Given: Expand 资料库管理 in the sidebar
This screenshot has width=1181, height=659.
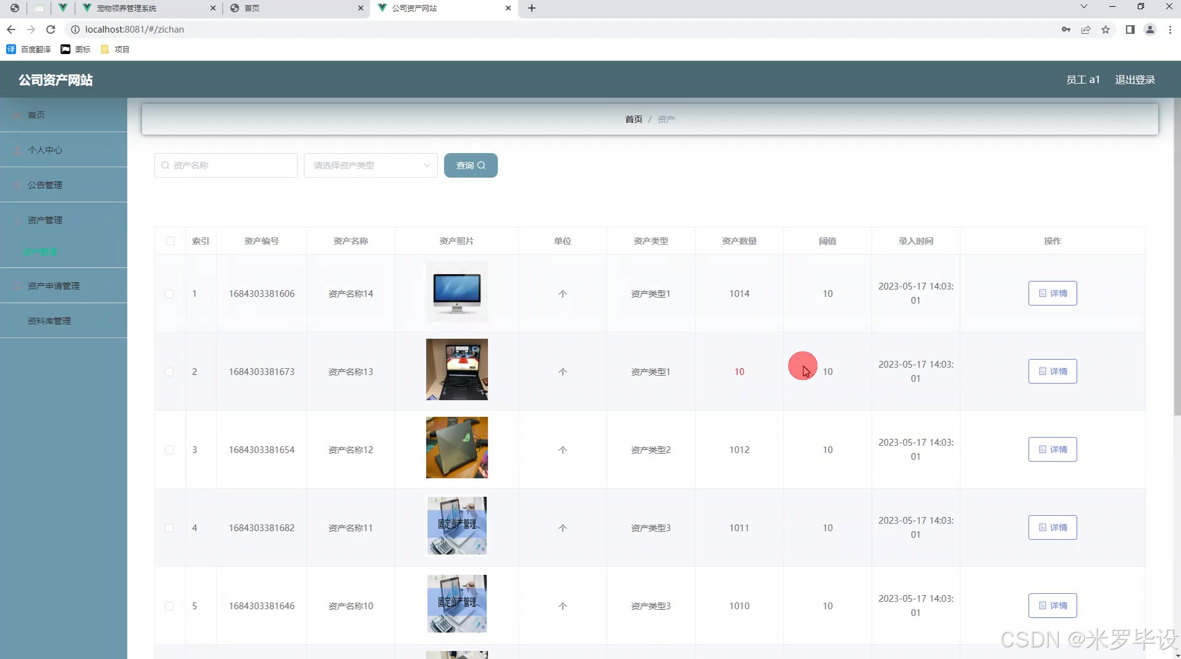Looking at the screenshot, I should [63, 321].
